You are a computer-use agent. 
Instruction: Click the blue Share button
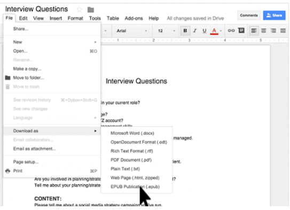pos(275,15)
